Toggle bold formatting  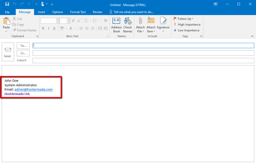point(43,28)
